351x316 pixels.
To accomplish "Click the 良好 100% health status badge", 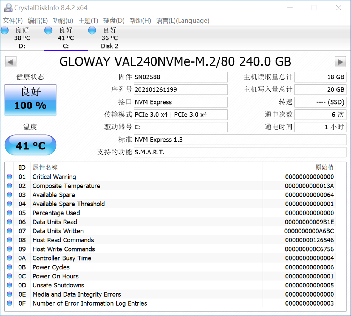I will coord(30,100).
